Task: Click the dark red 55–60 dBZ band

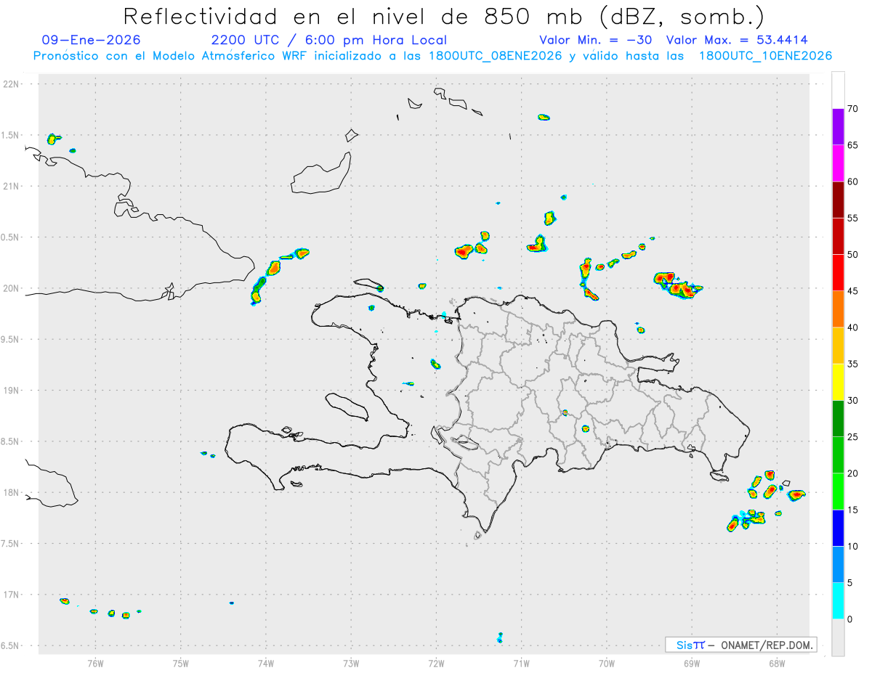Action: pos(838,200)
